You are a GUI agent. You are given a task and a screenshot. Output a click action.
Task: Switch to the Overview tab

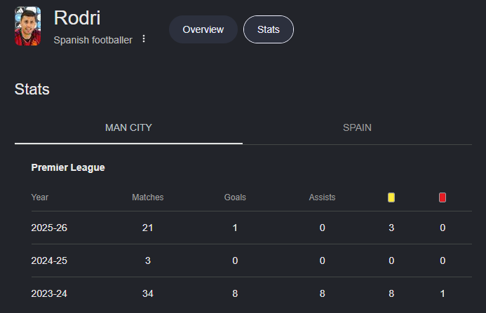pos(203,29)
